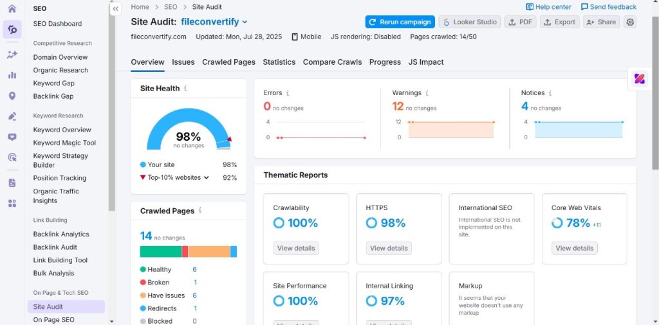Open the Share button menu

(x=600, y=22)
